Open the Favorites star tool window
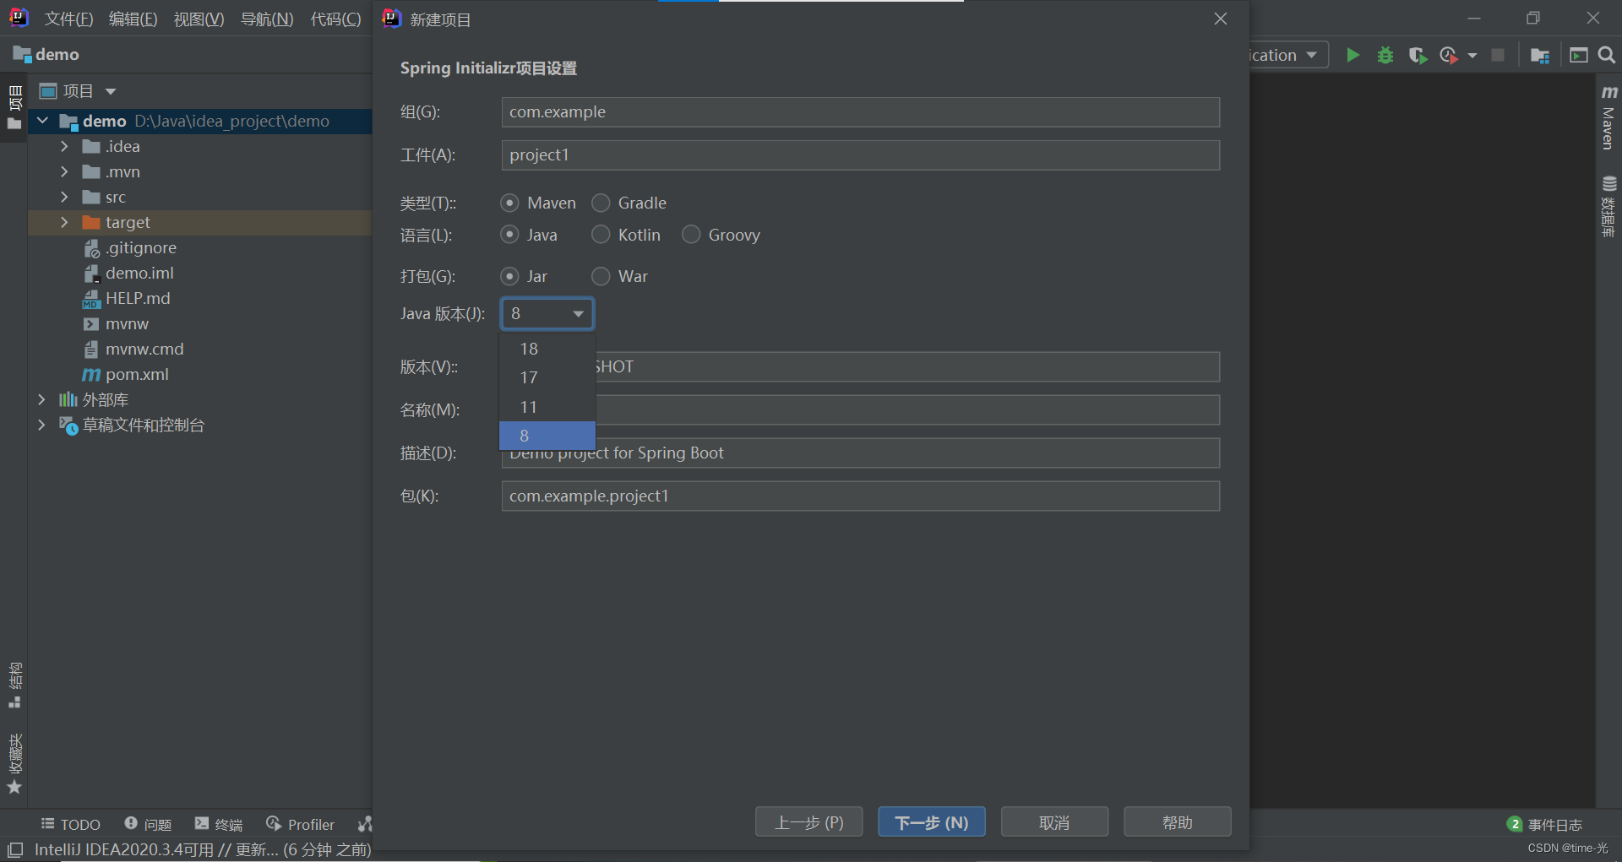 15,764
